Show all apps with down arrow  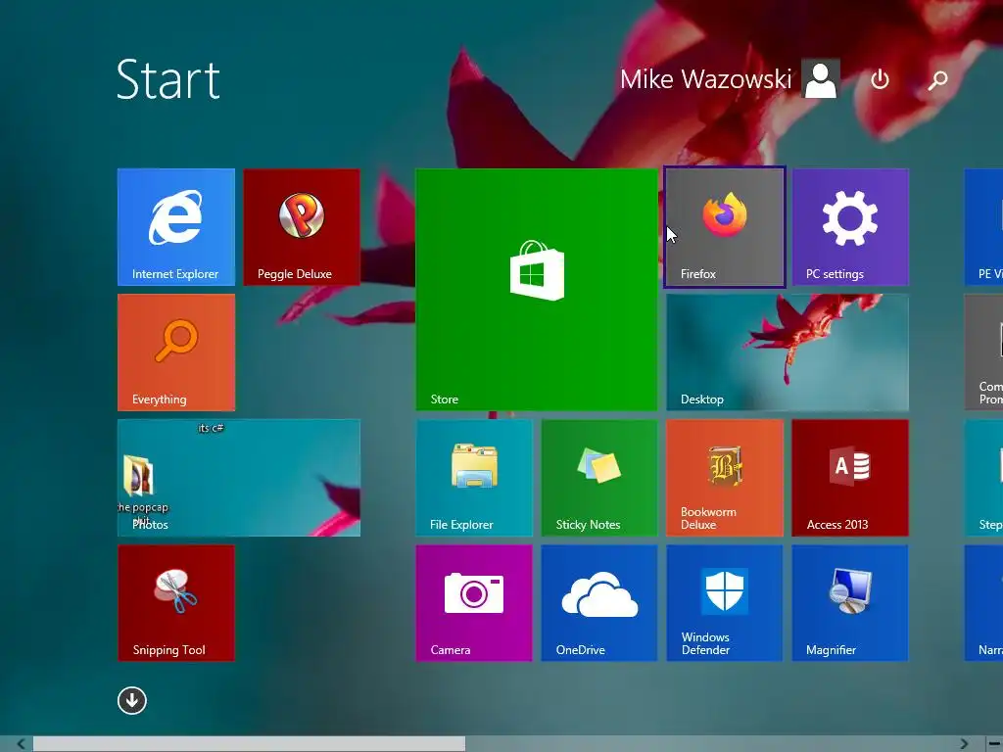click(x=132, y=700)
